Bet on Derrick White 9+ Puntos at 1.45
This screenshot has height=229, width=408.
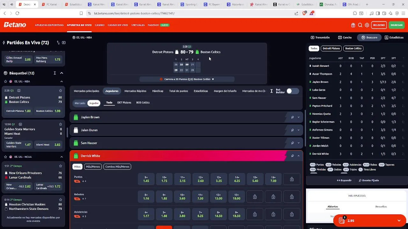click(146, 179)
